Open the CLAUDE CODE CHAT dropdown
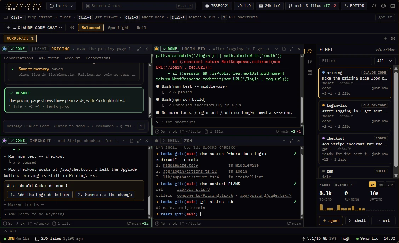Viewport: 399px width, 243px height. pos(35,28)
